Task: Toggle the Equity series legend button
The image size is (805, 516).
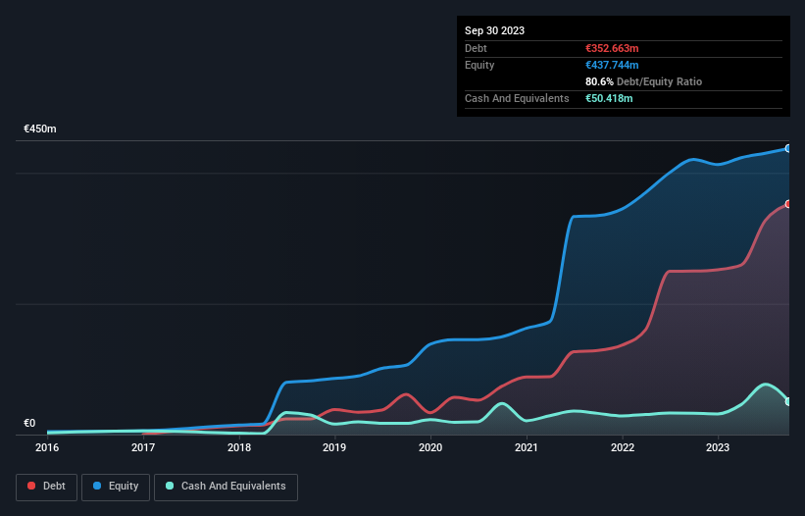Action: [x=116, y=487]
